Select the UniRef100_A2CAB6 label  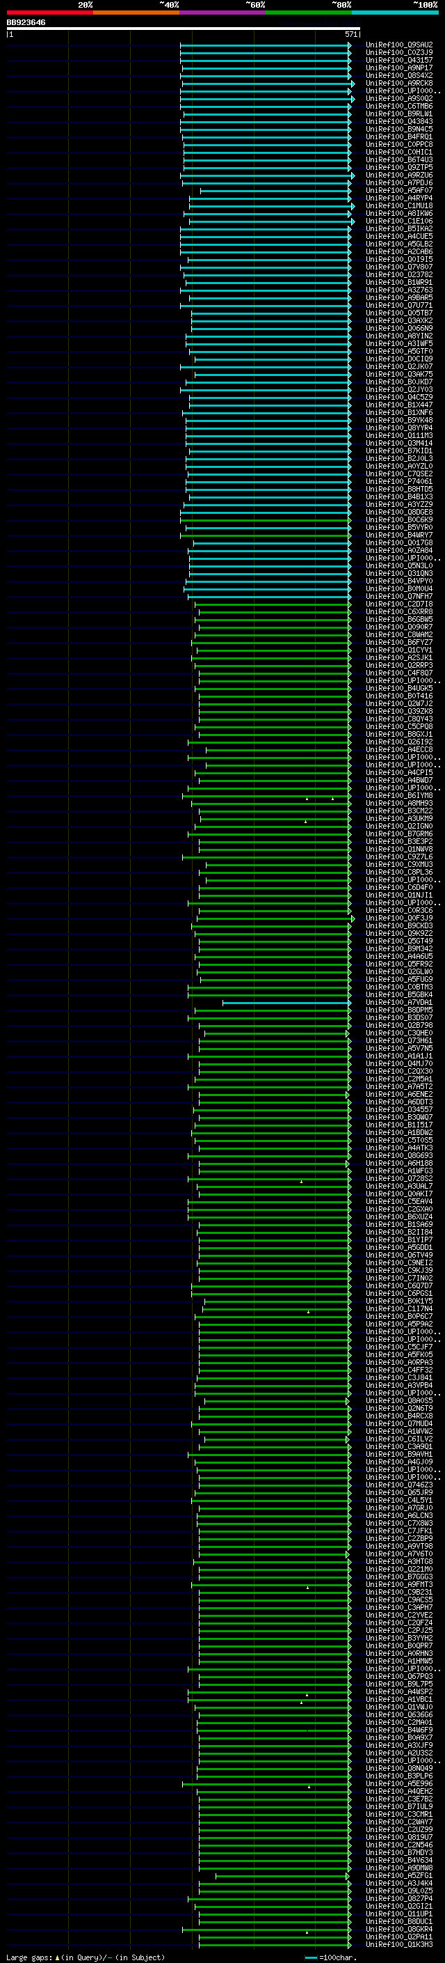point(399,251)
